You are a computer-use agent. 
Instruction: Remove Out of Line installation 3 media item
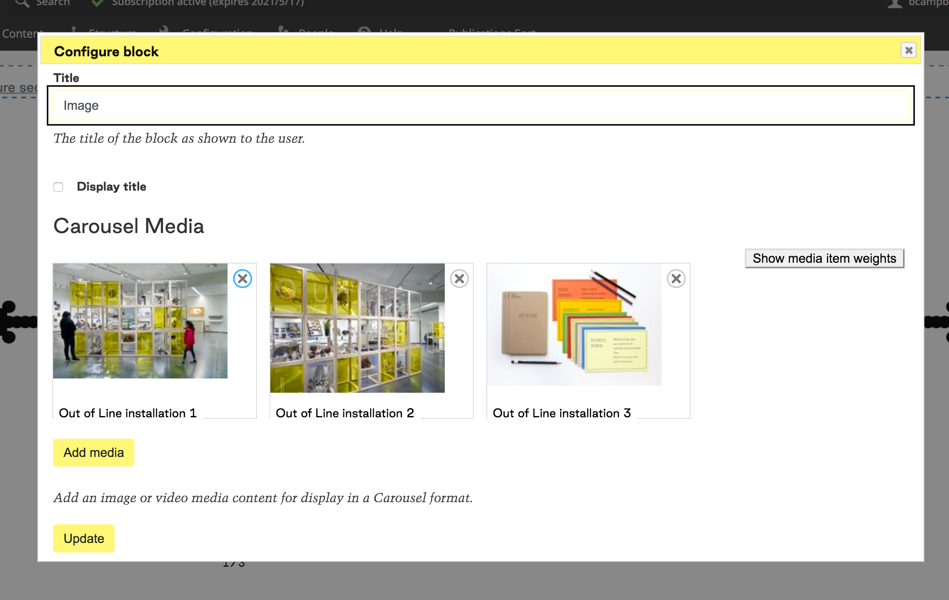[x=676, y=279]
